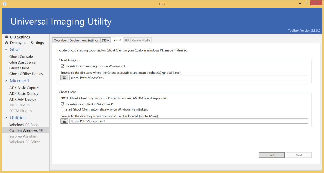Select Ghost Console in sidebar
The width and height of the screenshot is (324, 173).
coord(21,56)
